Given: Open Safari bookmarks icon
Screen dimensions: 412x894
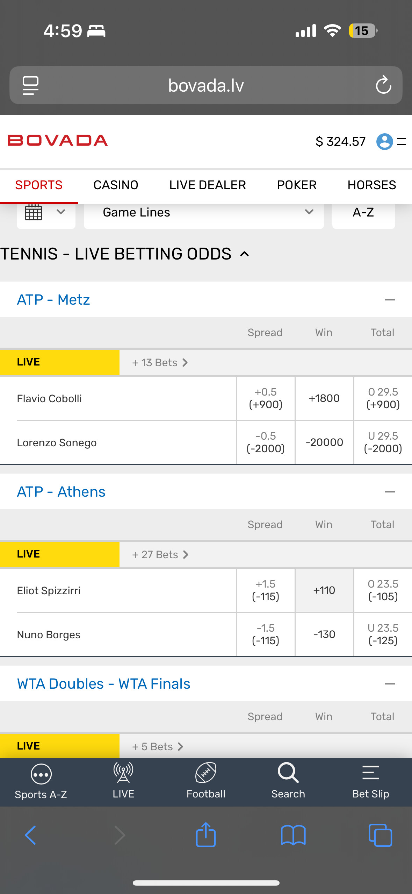Looking at the screenshot, I should pyautogui.click(x=293, y=835).
